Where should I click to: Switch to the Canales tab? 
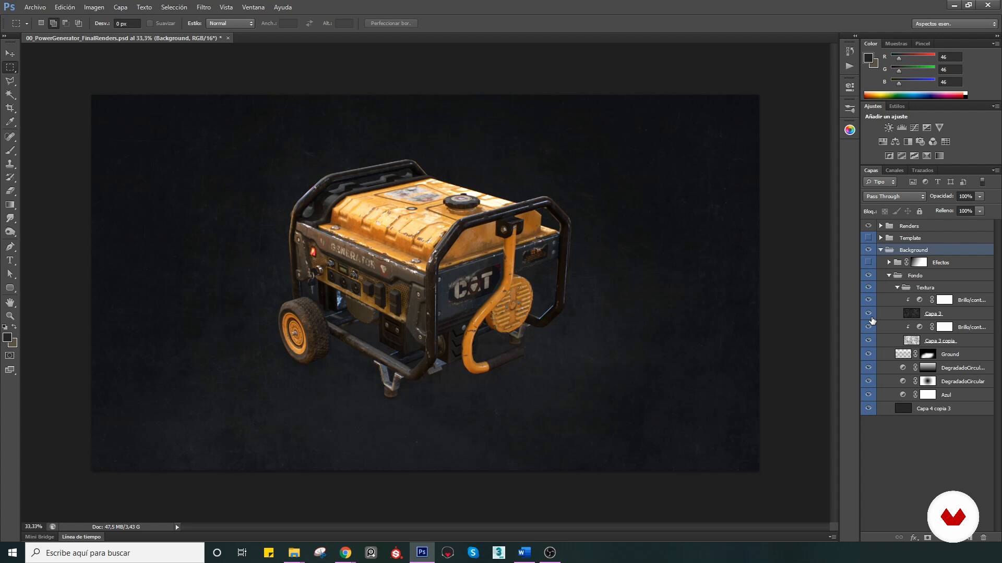(894, 170)
